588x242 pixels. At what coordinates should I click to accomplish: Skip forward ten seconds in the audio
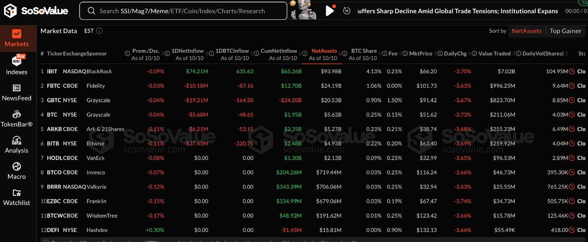[x=347, y=11]
